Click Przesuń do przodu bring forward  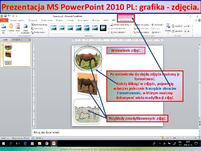click(x=142, y=25)
